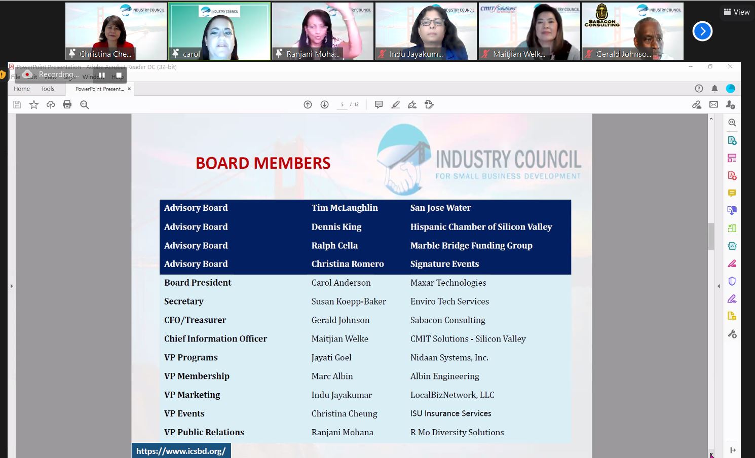Open the purple Fill & Sign tool in right pane

click(x=732, y=299)
